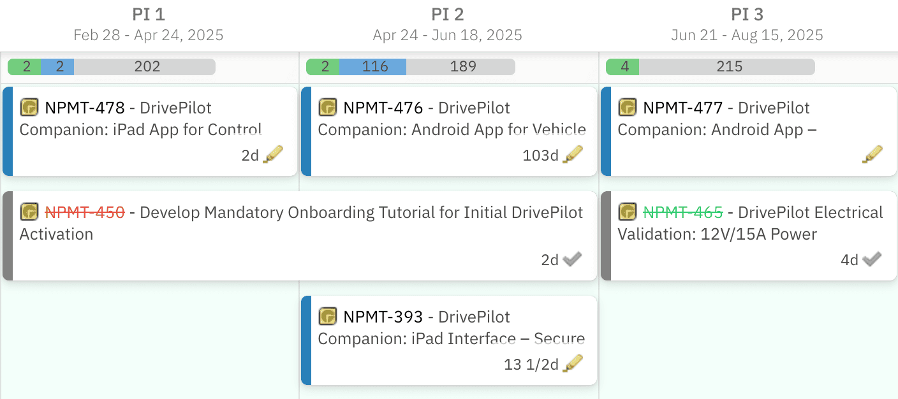Click the 2d estimate on NPMT-450 card
Image resolution: width=898 pixels, height=399 pixels.
point(550,259)
